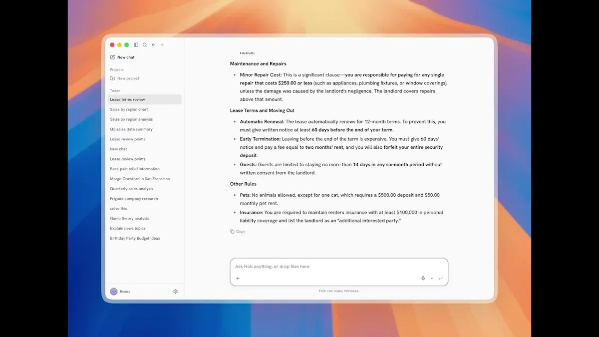Click the Automatic Renewal label
Viewport: 599px width, 337px height.
tap(262, 122)
